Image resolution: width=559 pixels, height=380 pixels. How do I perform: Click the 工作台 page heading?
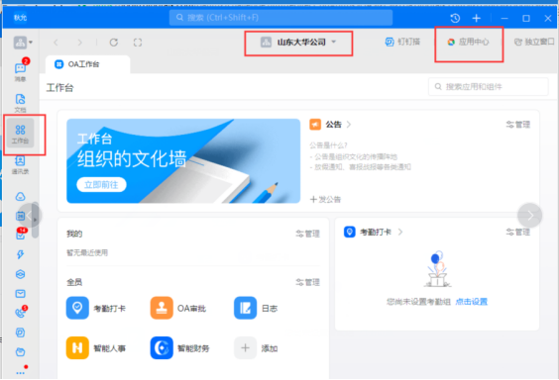tap(59, 88)
